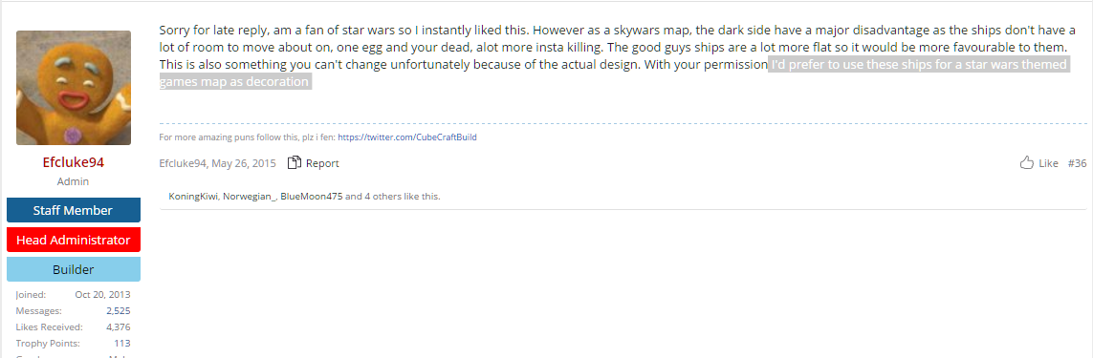Open the #36 post permalink
Screen dimensions: 1093x358
coord(1077,163)
